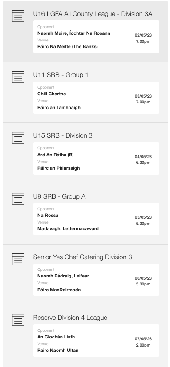
Task: Select venue Pairc Naomh Ultan
Action: (x=58, y=351)
